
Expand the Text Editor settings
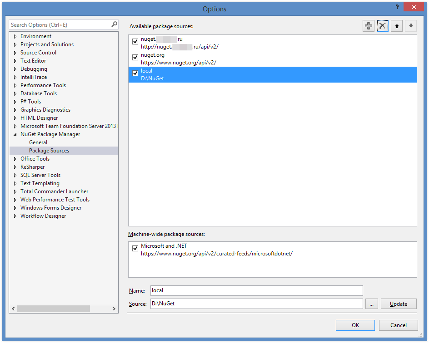tap(15, 60)
